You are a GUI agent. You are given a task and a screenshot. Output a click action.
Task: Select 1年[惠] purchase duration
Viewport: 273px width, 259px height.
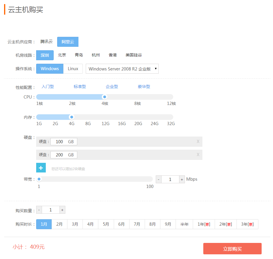click(204, 224)
